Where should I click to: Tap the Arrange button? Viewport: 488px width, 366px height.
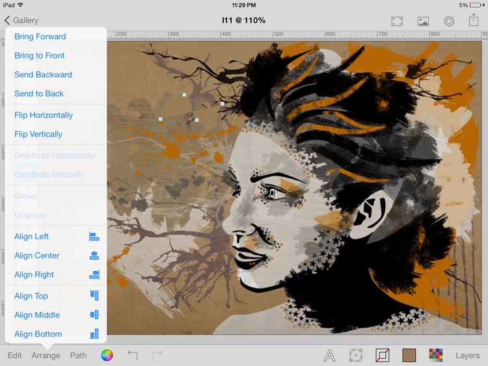[x=46, y=356]
